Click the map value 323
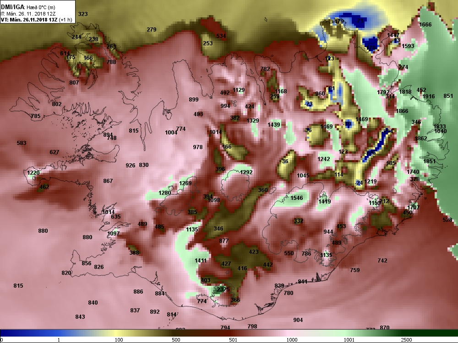Image resolution: width=458 pixels, height=343 pixels. 83,14
